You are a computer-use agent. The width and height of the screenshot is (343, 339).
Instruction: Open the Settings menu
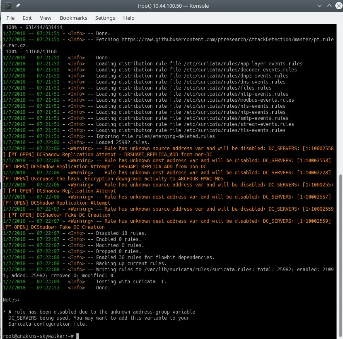click(x=105, y=18)
